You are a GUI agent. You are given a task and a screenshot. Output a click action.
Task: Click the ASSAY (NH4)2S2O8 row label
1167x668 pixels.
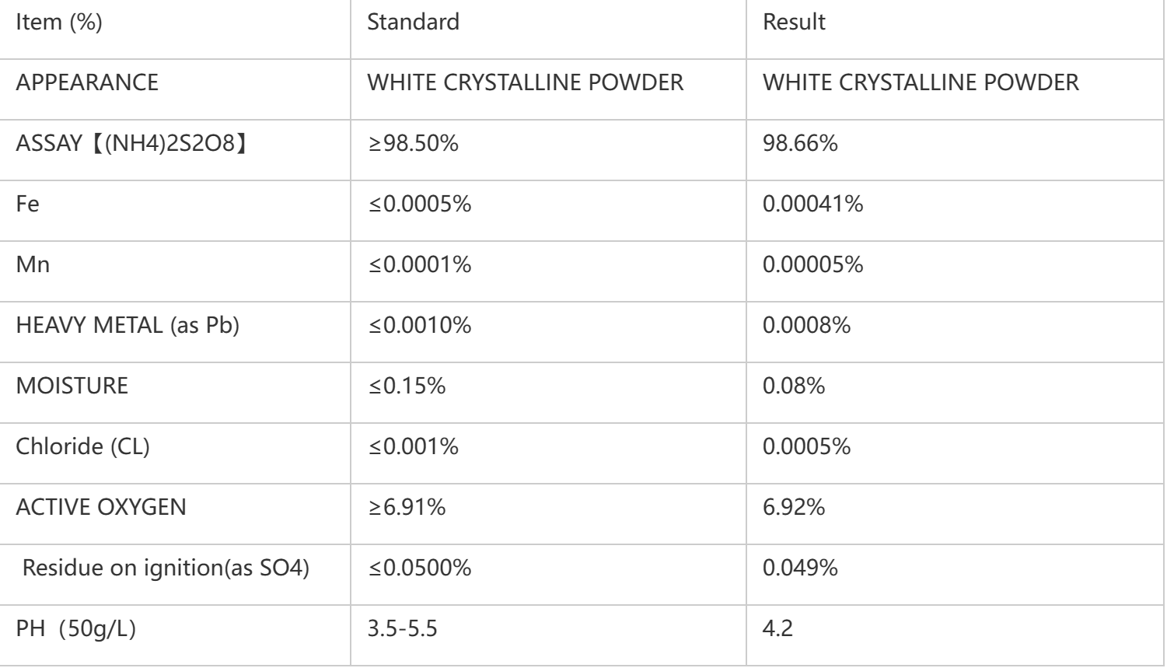click(131, 143)
